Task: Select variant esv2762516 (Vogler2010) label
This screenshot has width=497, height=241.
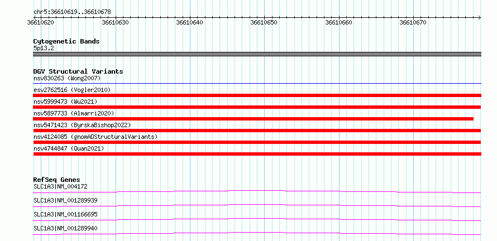Action: pyautogui.click(x=72, y=90)
